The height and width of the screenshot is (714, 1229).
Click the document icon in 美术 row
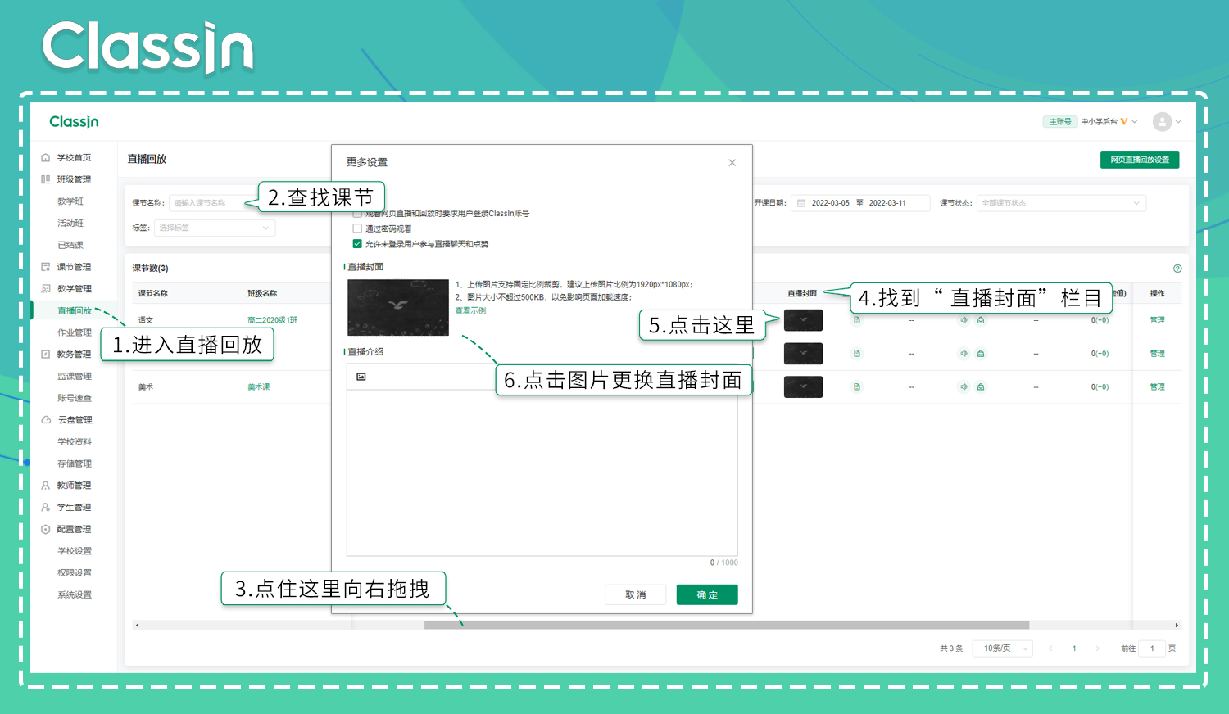tap(857, 386)
